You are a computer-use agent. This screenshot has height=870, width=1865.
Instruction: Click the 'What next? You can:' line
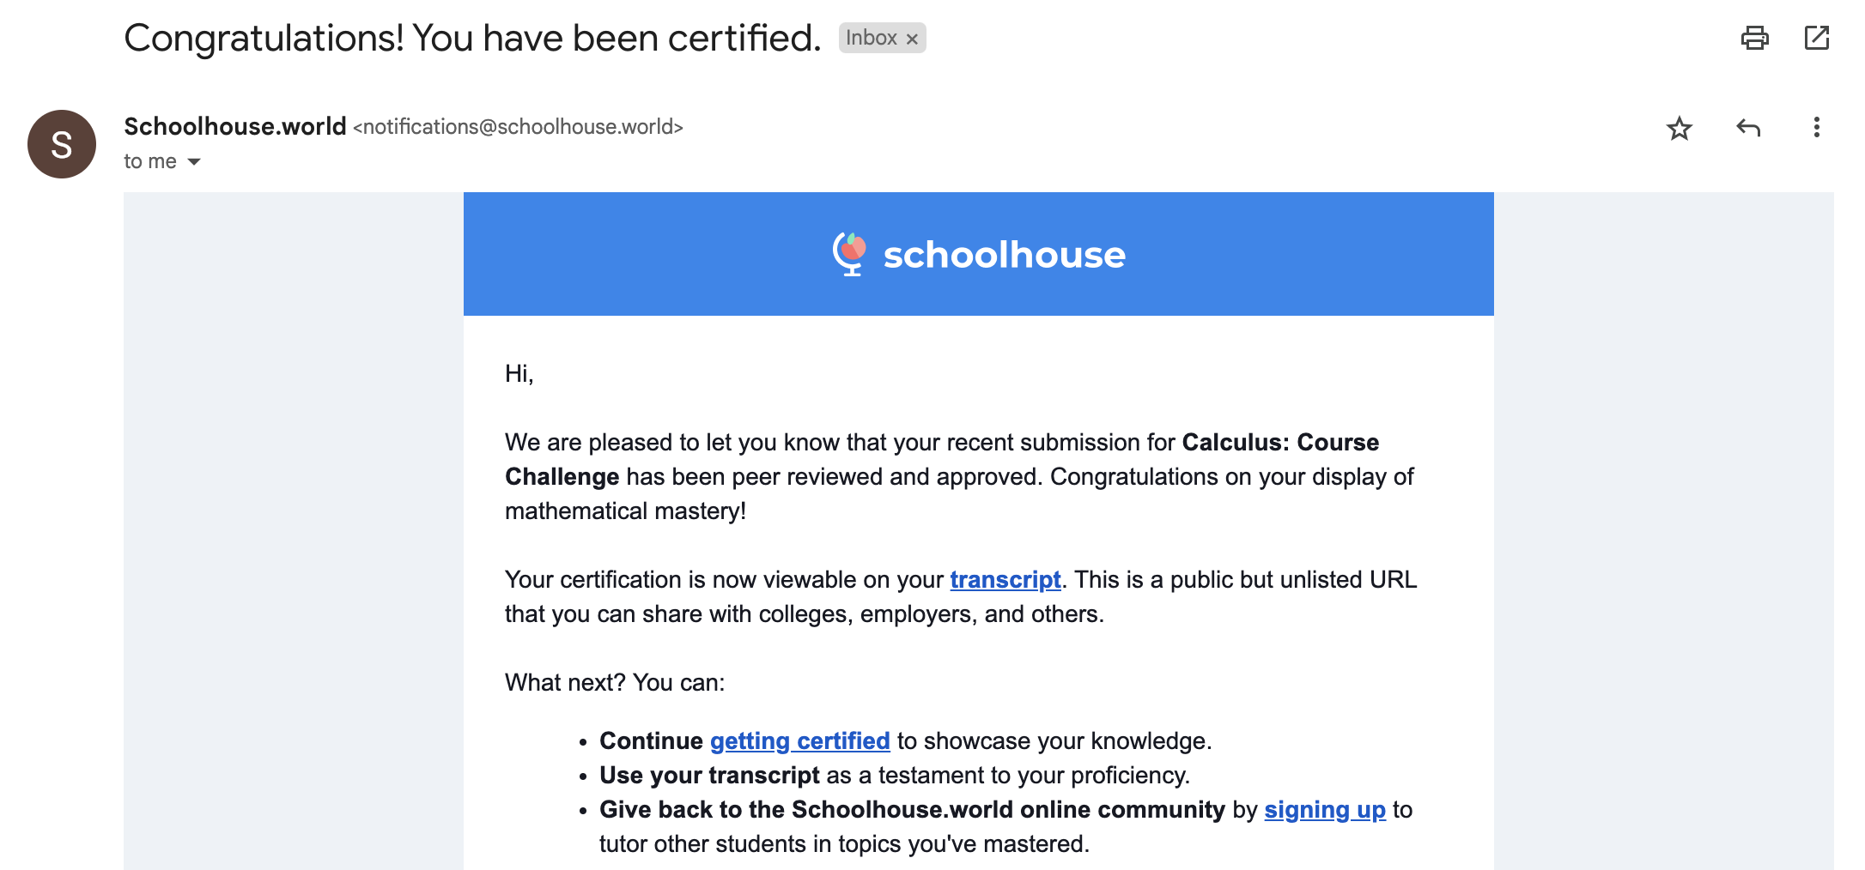[615, 683]
